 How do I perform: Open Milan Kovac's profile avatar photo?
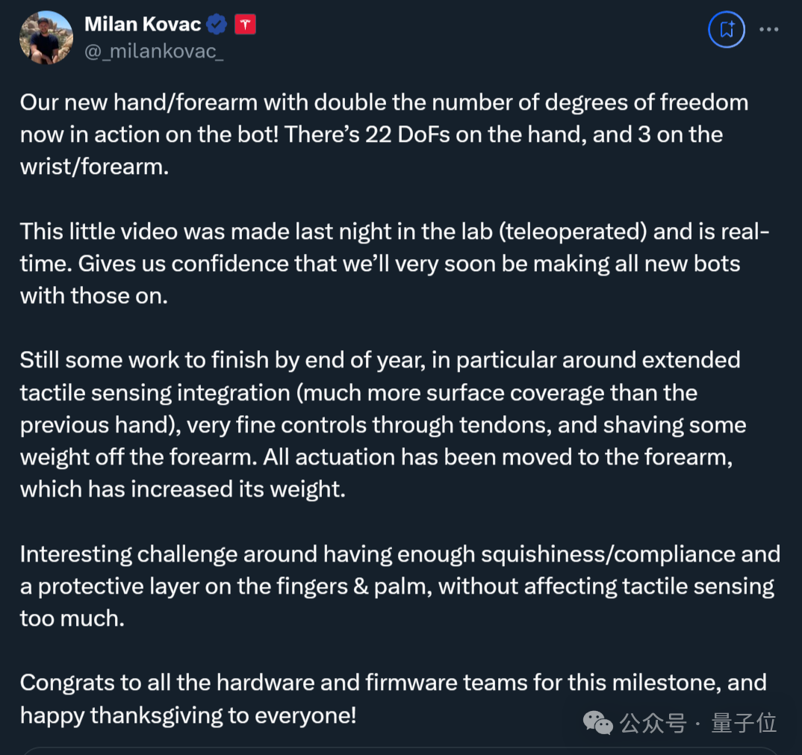[x=46, y=38]
